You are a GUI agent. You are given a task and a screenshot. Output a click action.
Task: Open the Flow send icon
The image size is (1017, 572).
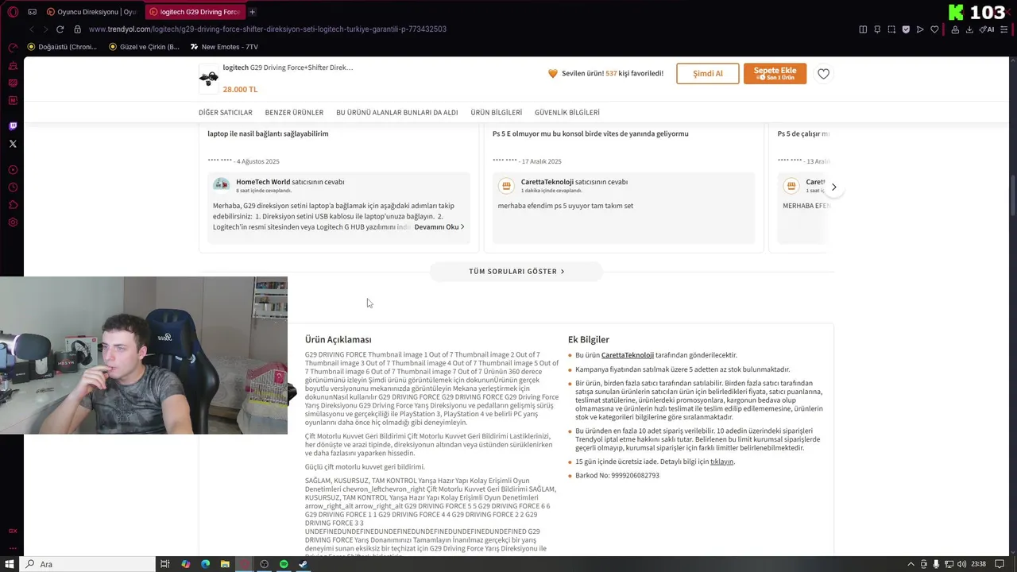click(920, 29)
